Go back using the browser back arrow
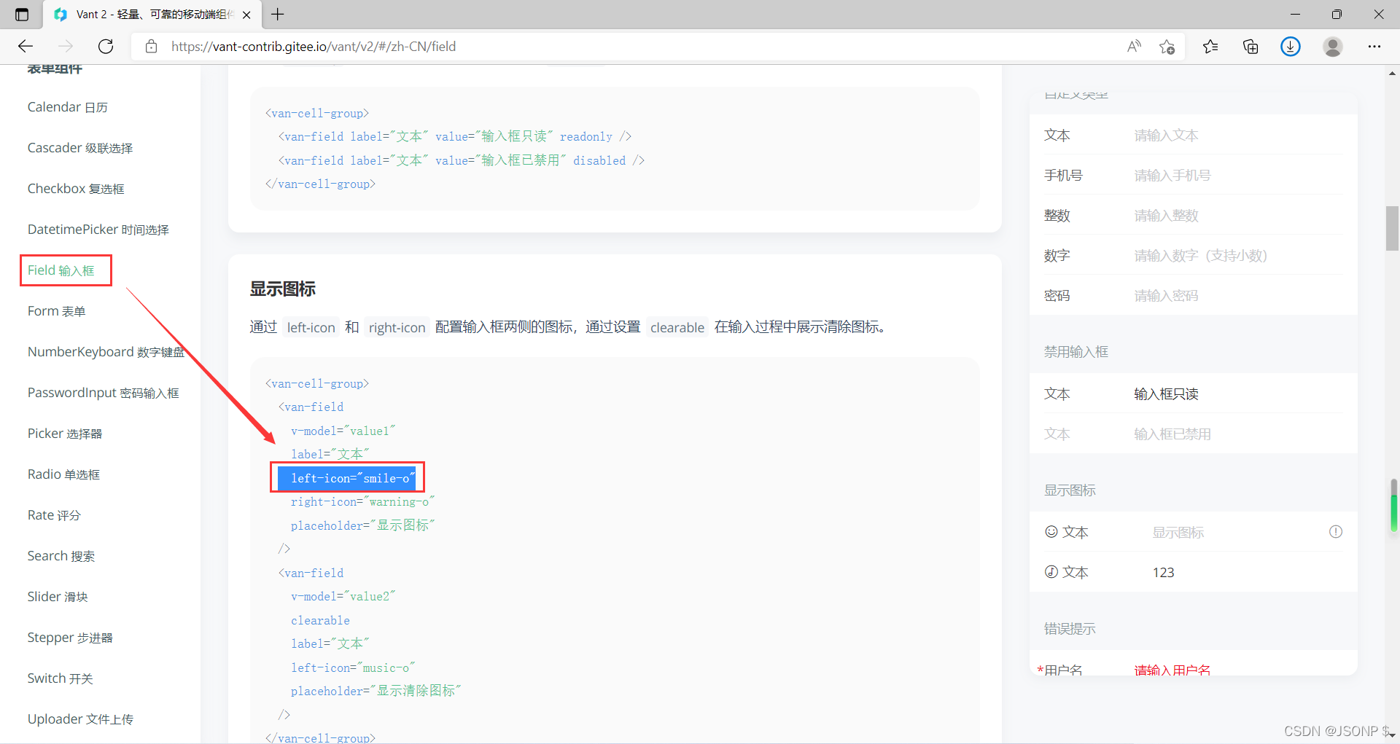 pyautogui.click(x=26, y=46)
